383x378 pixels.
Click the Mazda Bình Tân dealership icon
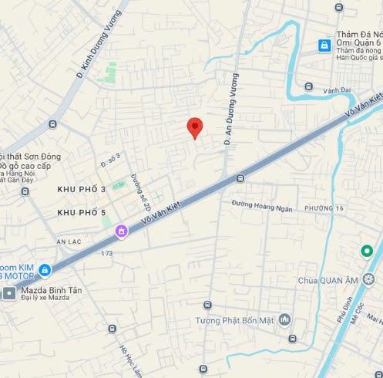9,293
